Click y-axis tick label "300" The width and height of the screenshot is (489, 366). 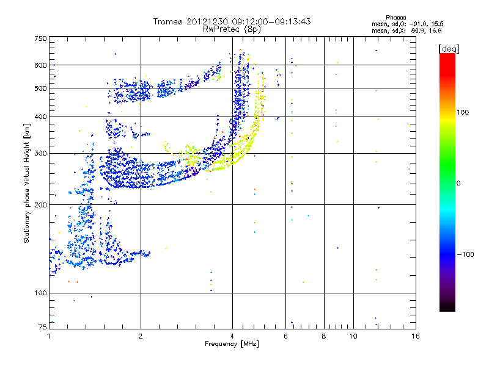(x=40, y=154)
